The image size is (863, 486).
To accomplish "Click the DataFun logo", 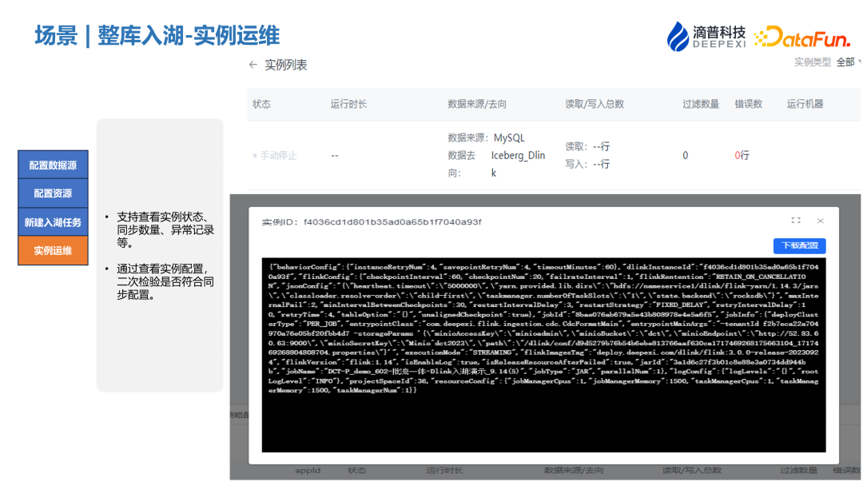I will 801,37.
